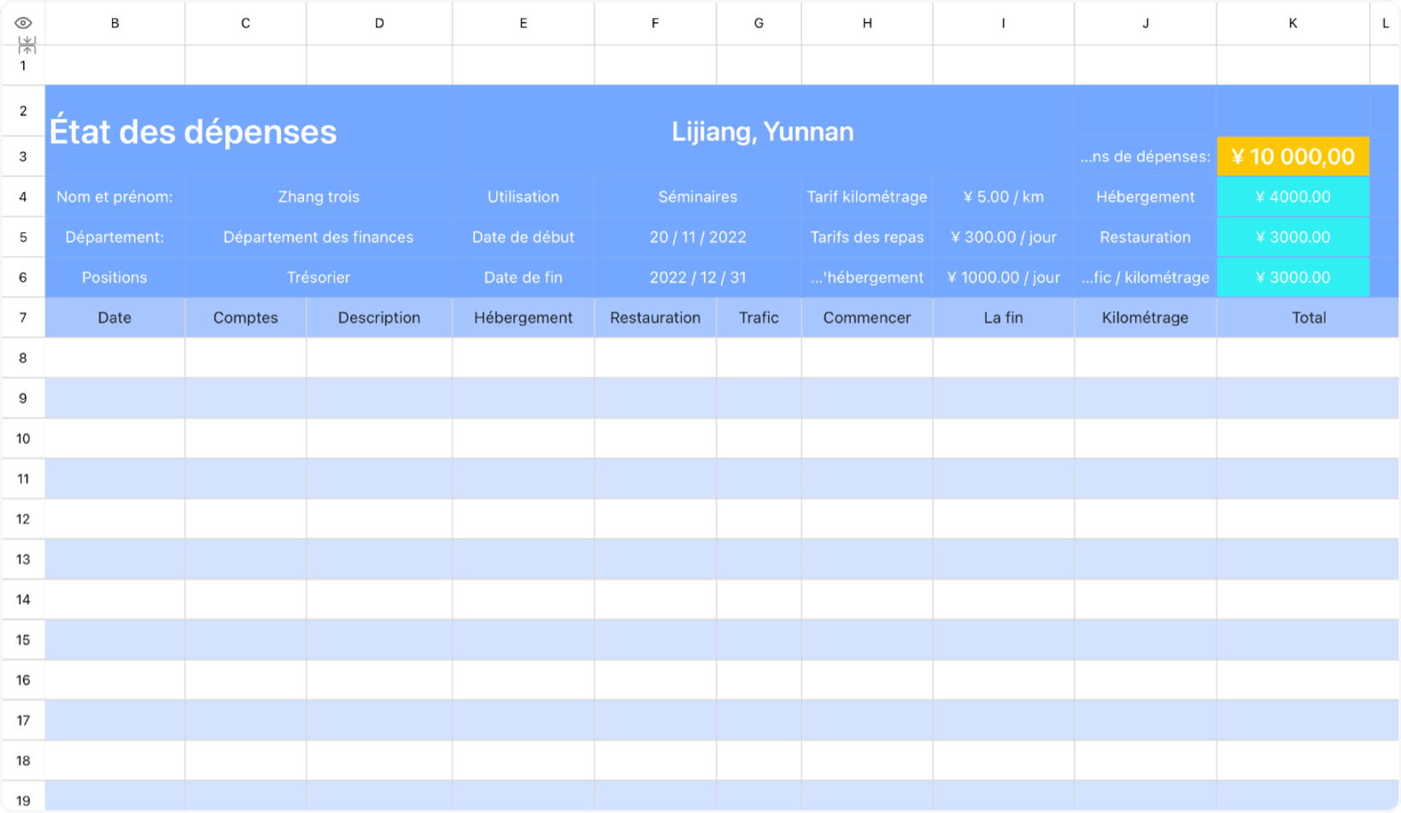
Task: Click the 'État des dépenses' title cell
Action: click(x=249, y=132)
